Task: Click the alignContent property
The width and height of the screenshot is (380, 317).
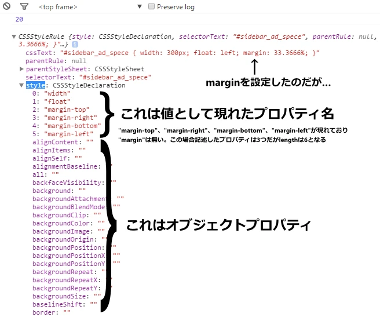Action: [x=63, y=142]
